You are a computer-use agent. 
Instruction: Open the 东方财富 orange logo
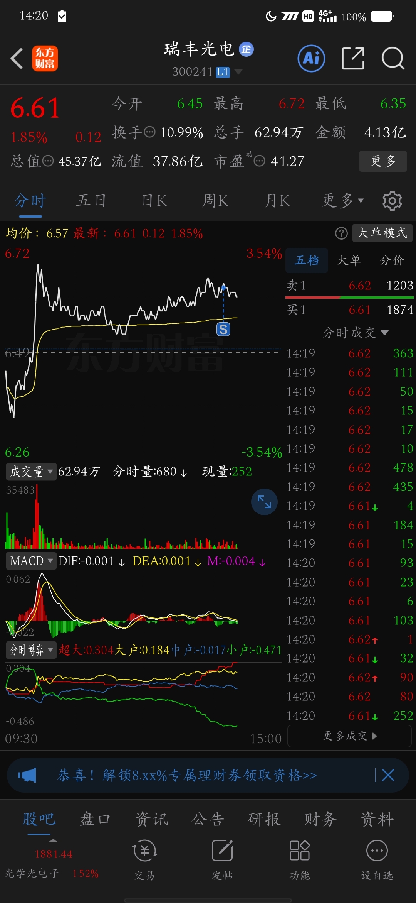click(x=45, y=59)
